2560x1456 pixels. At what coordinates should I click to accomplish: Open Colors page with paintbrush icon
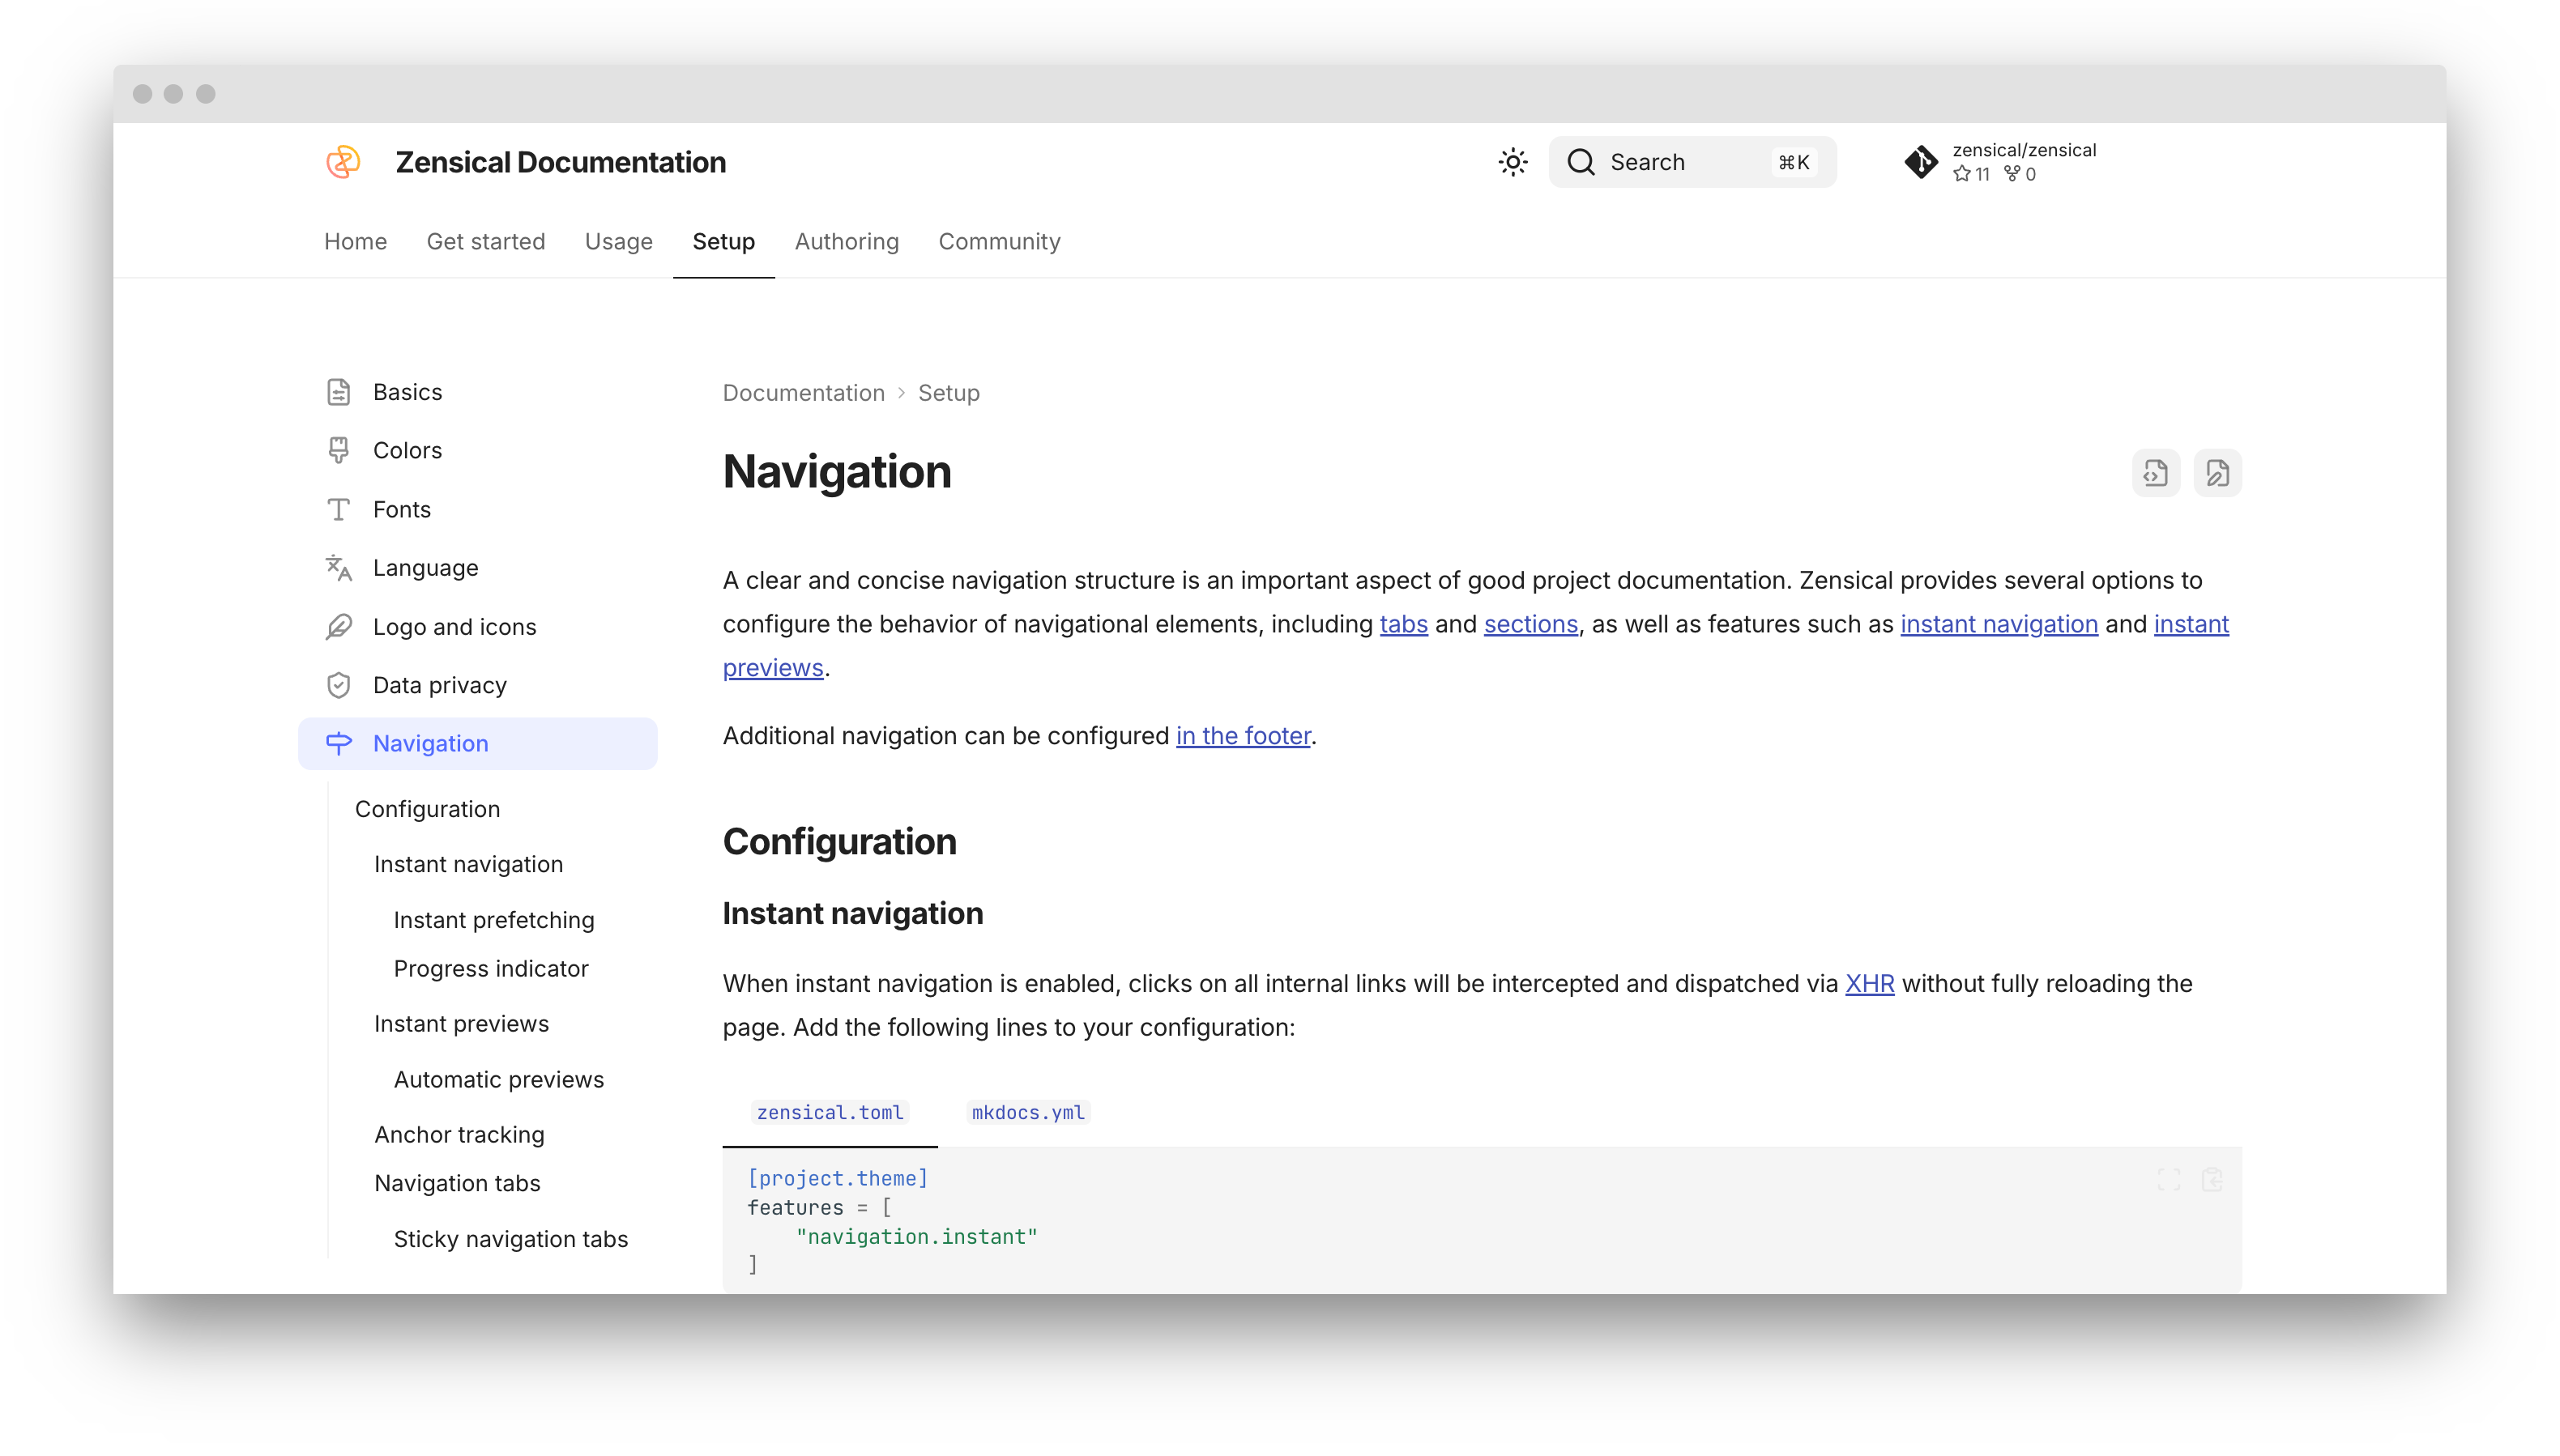tap(339, 450)
